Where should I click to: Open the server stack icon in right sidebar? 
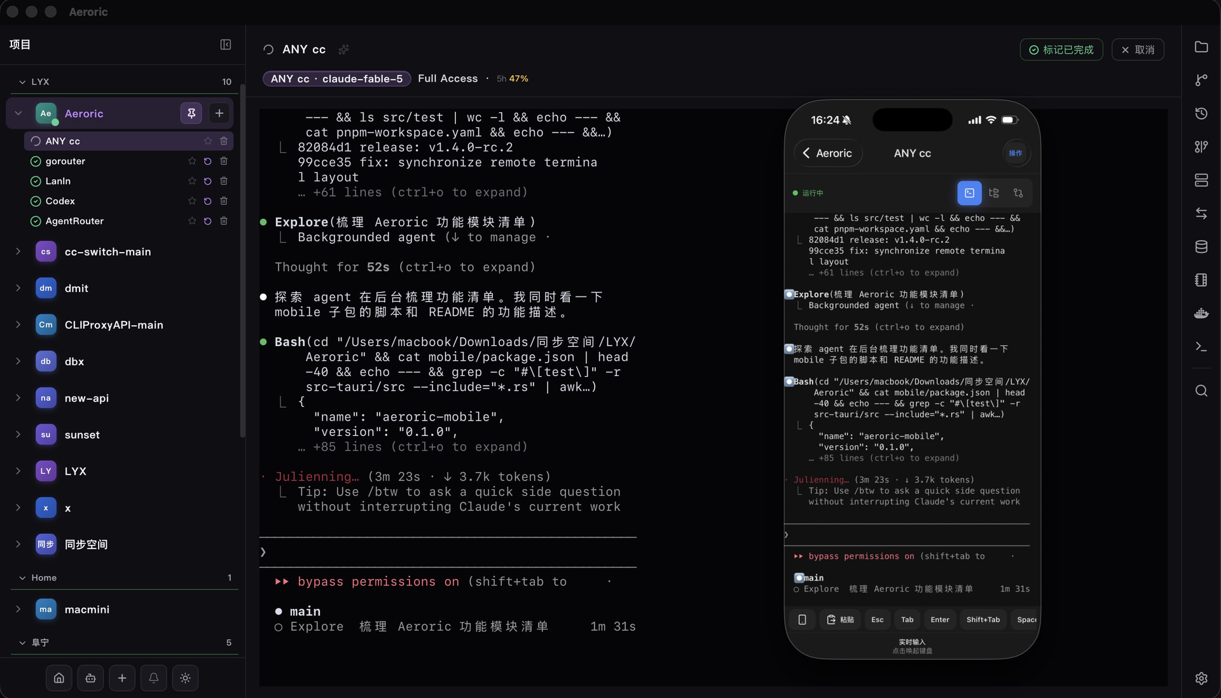[1201, 180]
